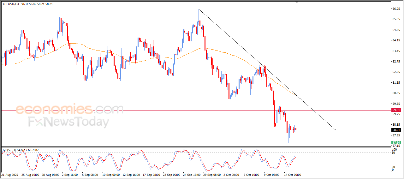Select the green 57.34 price tag
This screenshot has height=179, width=404.
pyautogui.click(x=396, y=143)
